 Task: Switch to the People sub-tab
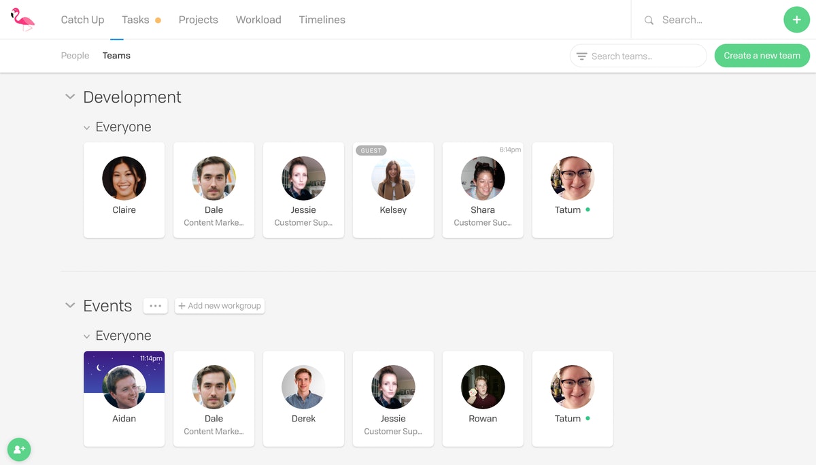click(75, 56)
